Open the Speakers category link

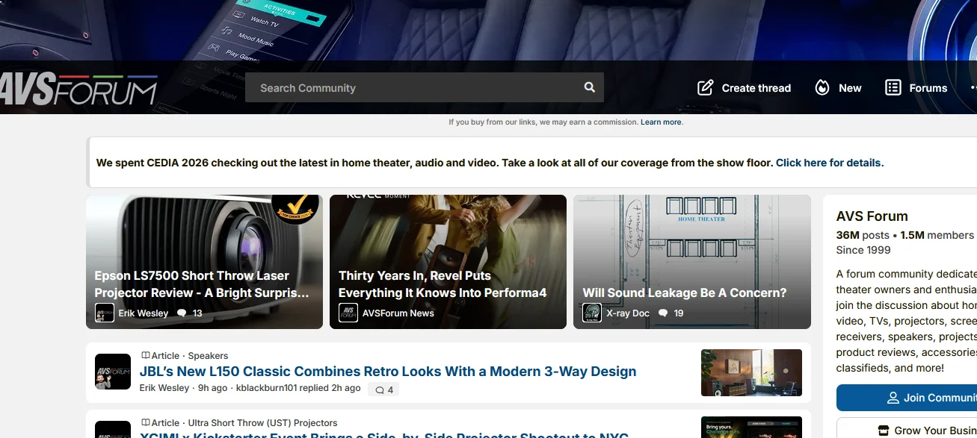pos(208,356)
